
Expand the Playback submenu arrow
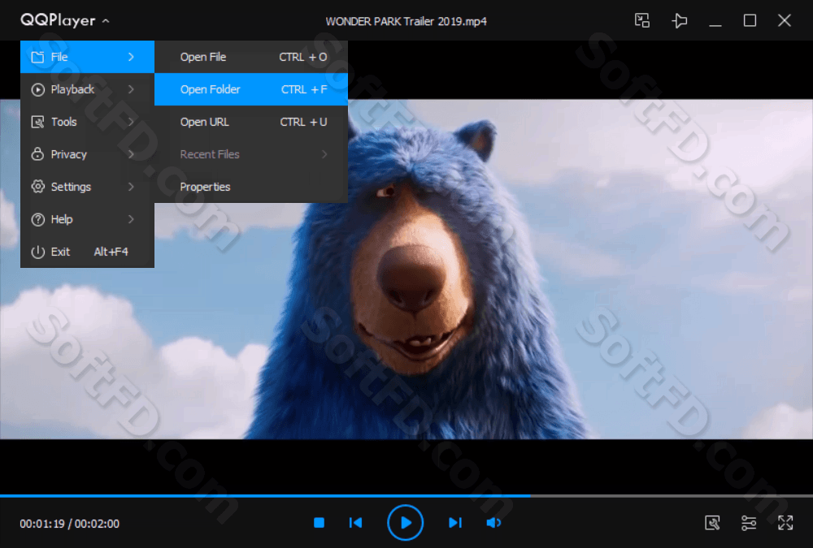tap(131, 89)
